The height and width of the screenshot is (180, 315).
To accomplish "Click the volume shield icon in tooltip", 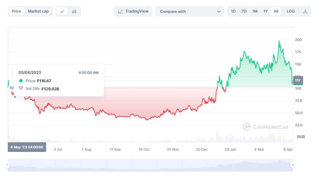I will coord(21,88).
